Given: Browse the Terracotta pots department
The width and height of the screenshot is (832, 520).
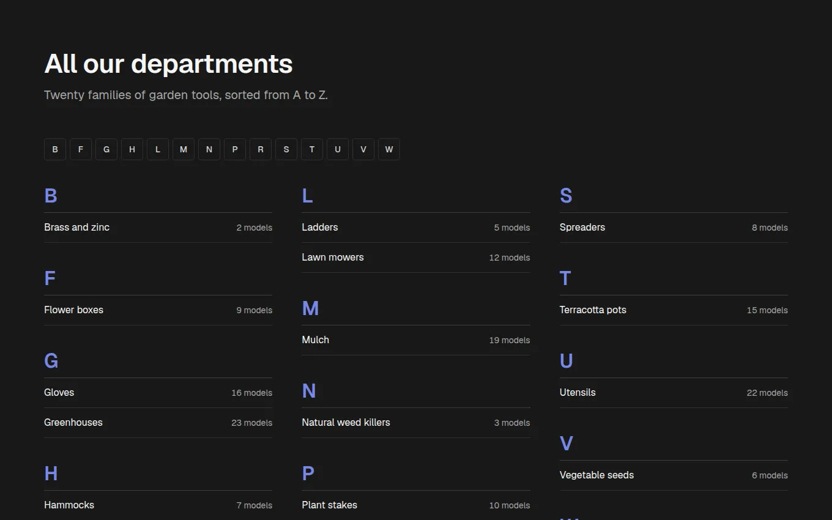Looking at the screenshot, I should tap(674, 310).
